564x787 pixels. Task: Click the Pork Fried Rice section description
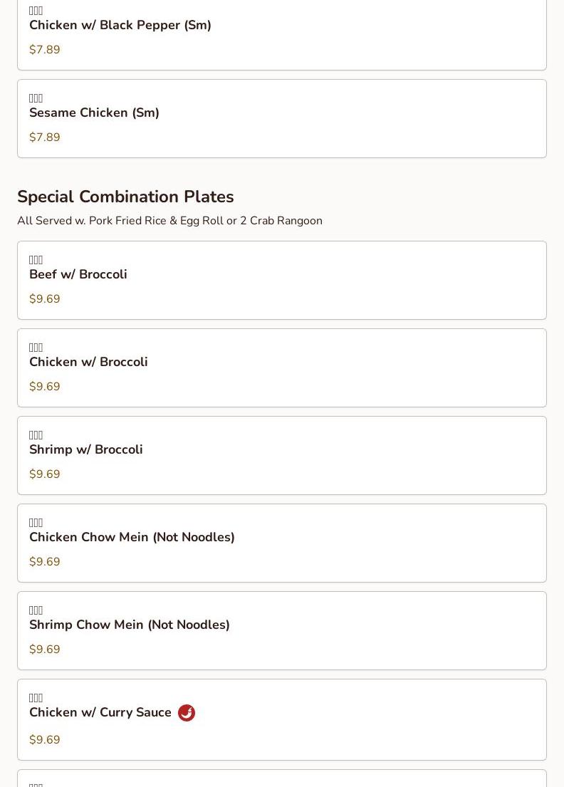click(x=169, y=221)
